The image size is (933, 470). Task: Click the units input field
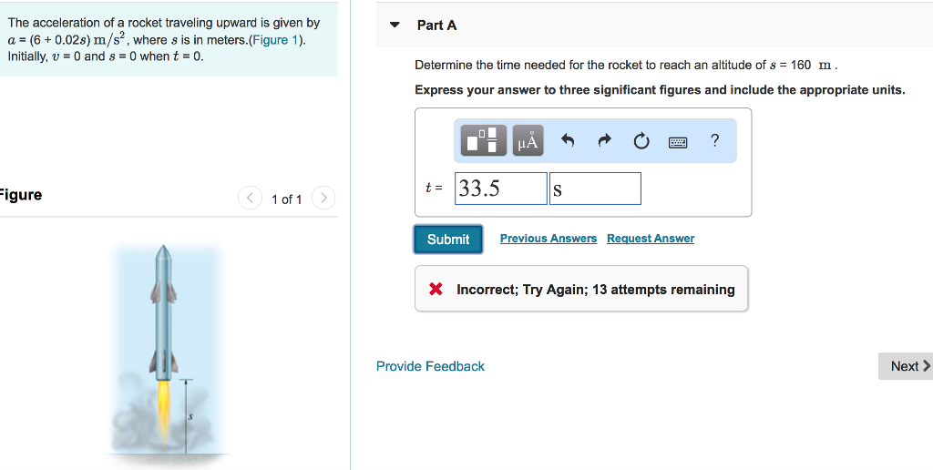point(595,189)
